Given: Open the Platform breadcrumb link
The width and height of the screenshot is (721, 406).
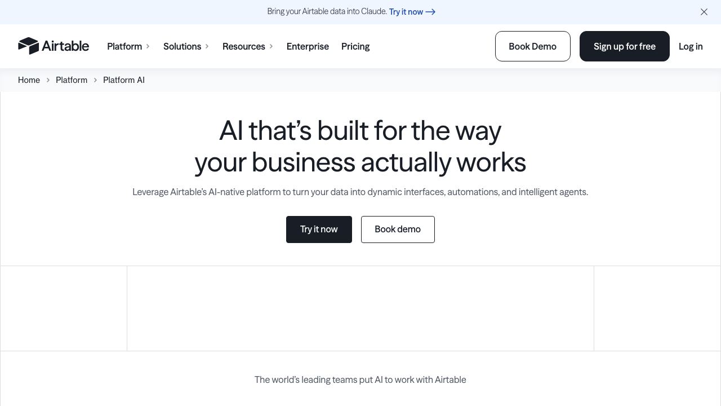Looking at the screenshot, I should click(x=72, y=80).
